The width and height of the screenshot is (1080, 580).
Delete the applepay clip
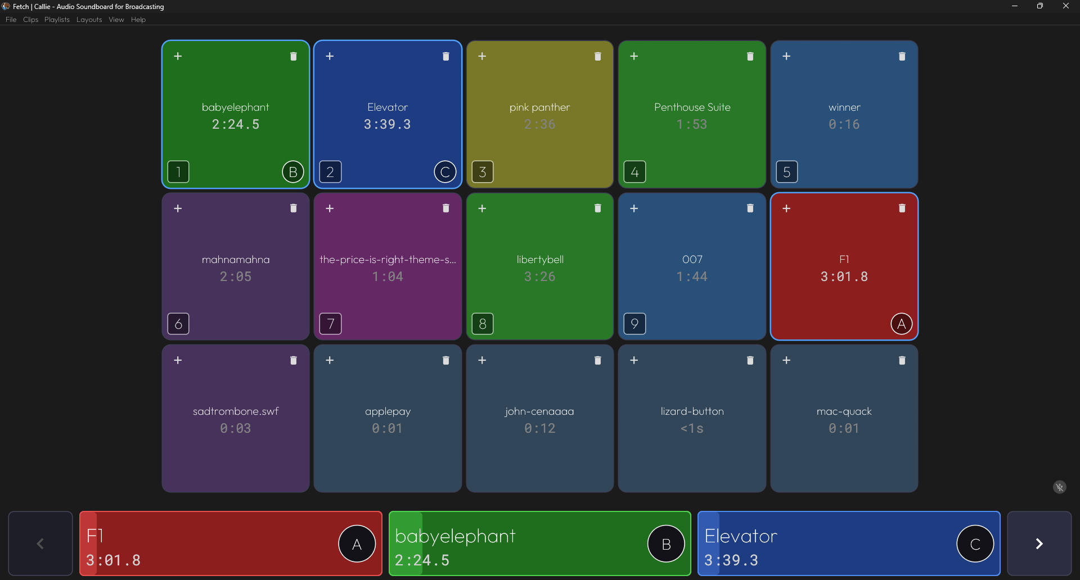click(445, 360)
